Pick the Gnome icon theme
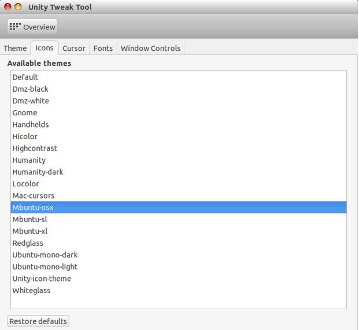Viewport: 359px width, 330px height. [x=25, y=112]
